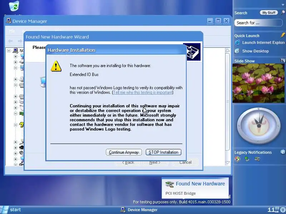Click the Found New Hardware Wizard title bar
286x214 pixels.
113,37
